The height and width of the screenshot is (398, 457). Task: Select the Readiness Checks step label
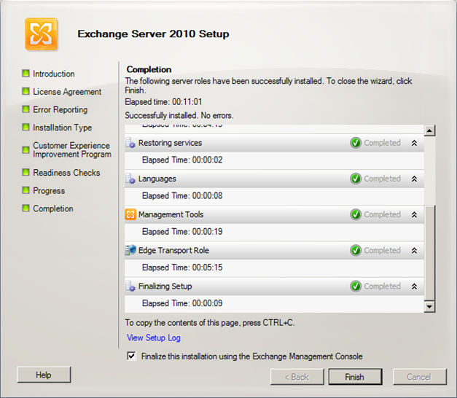click(x=66, y=173)
